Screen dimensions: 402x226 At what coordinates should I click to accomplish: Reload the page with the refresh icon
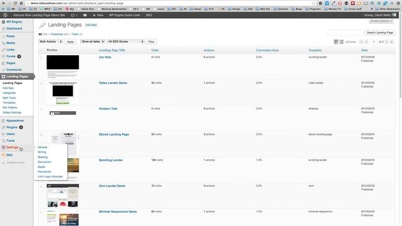15,3
